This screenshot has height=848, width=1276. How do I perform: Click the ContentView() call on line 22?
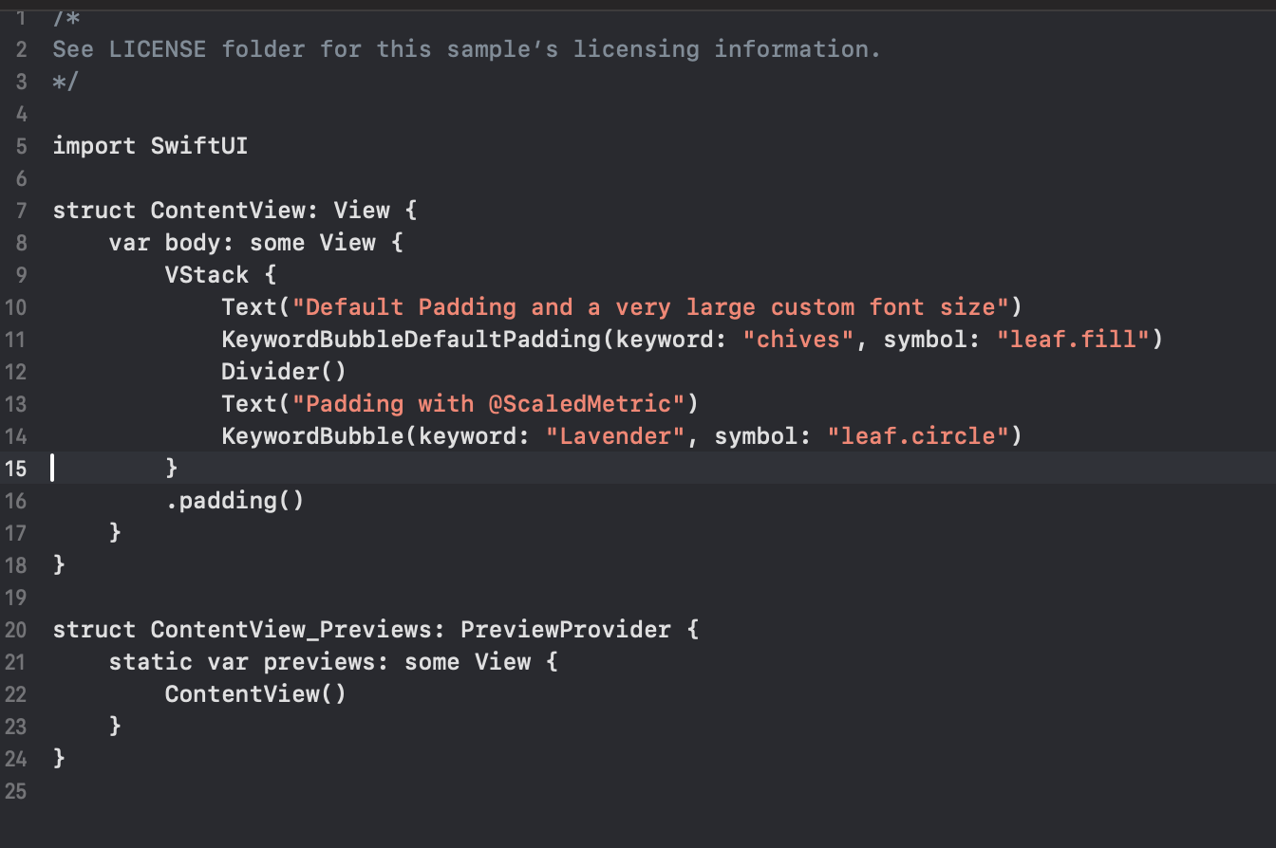(x=255, y=694)
